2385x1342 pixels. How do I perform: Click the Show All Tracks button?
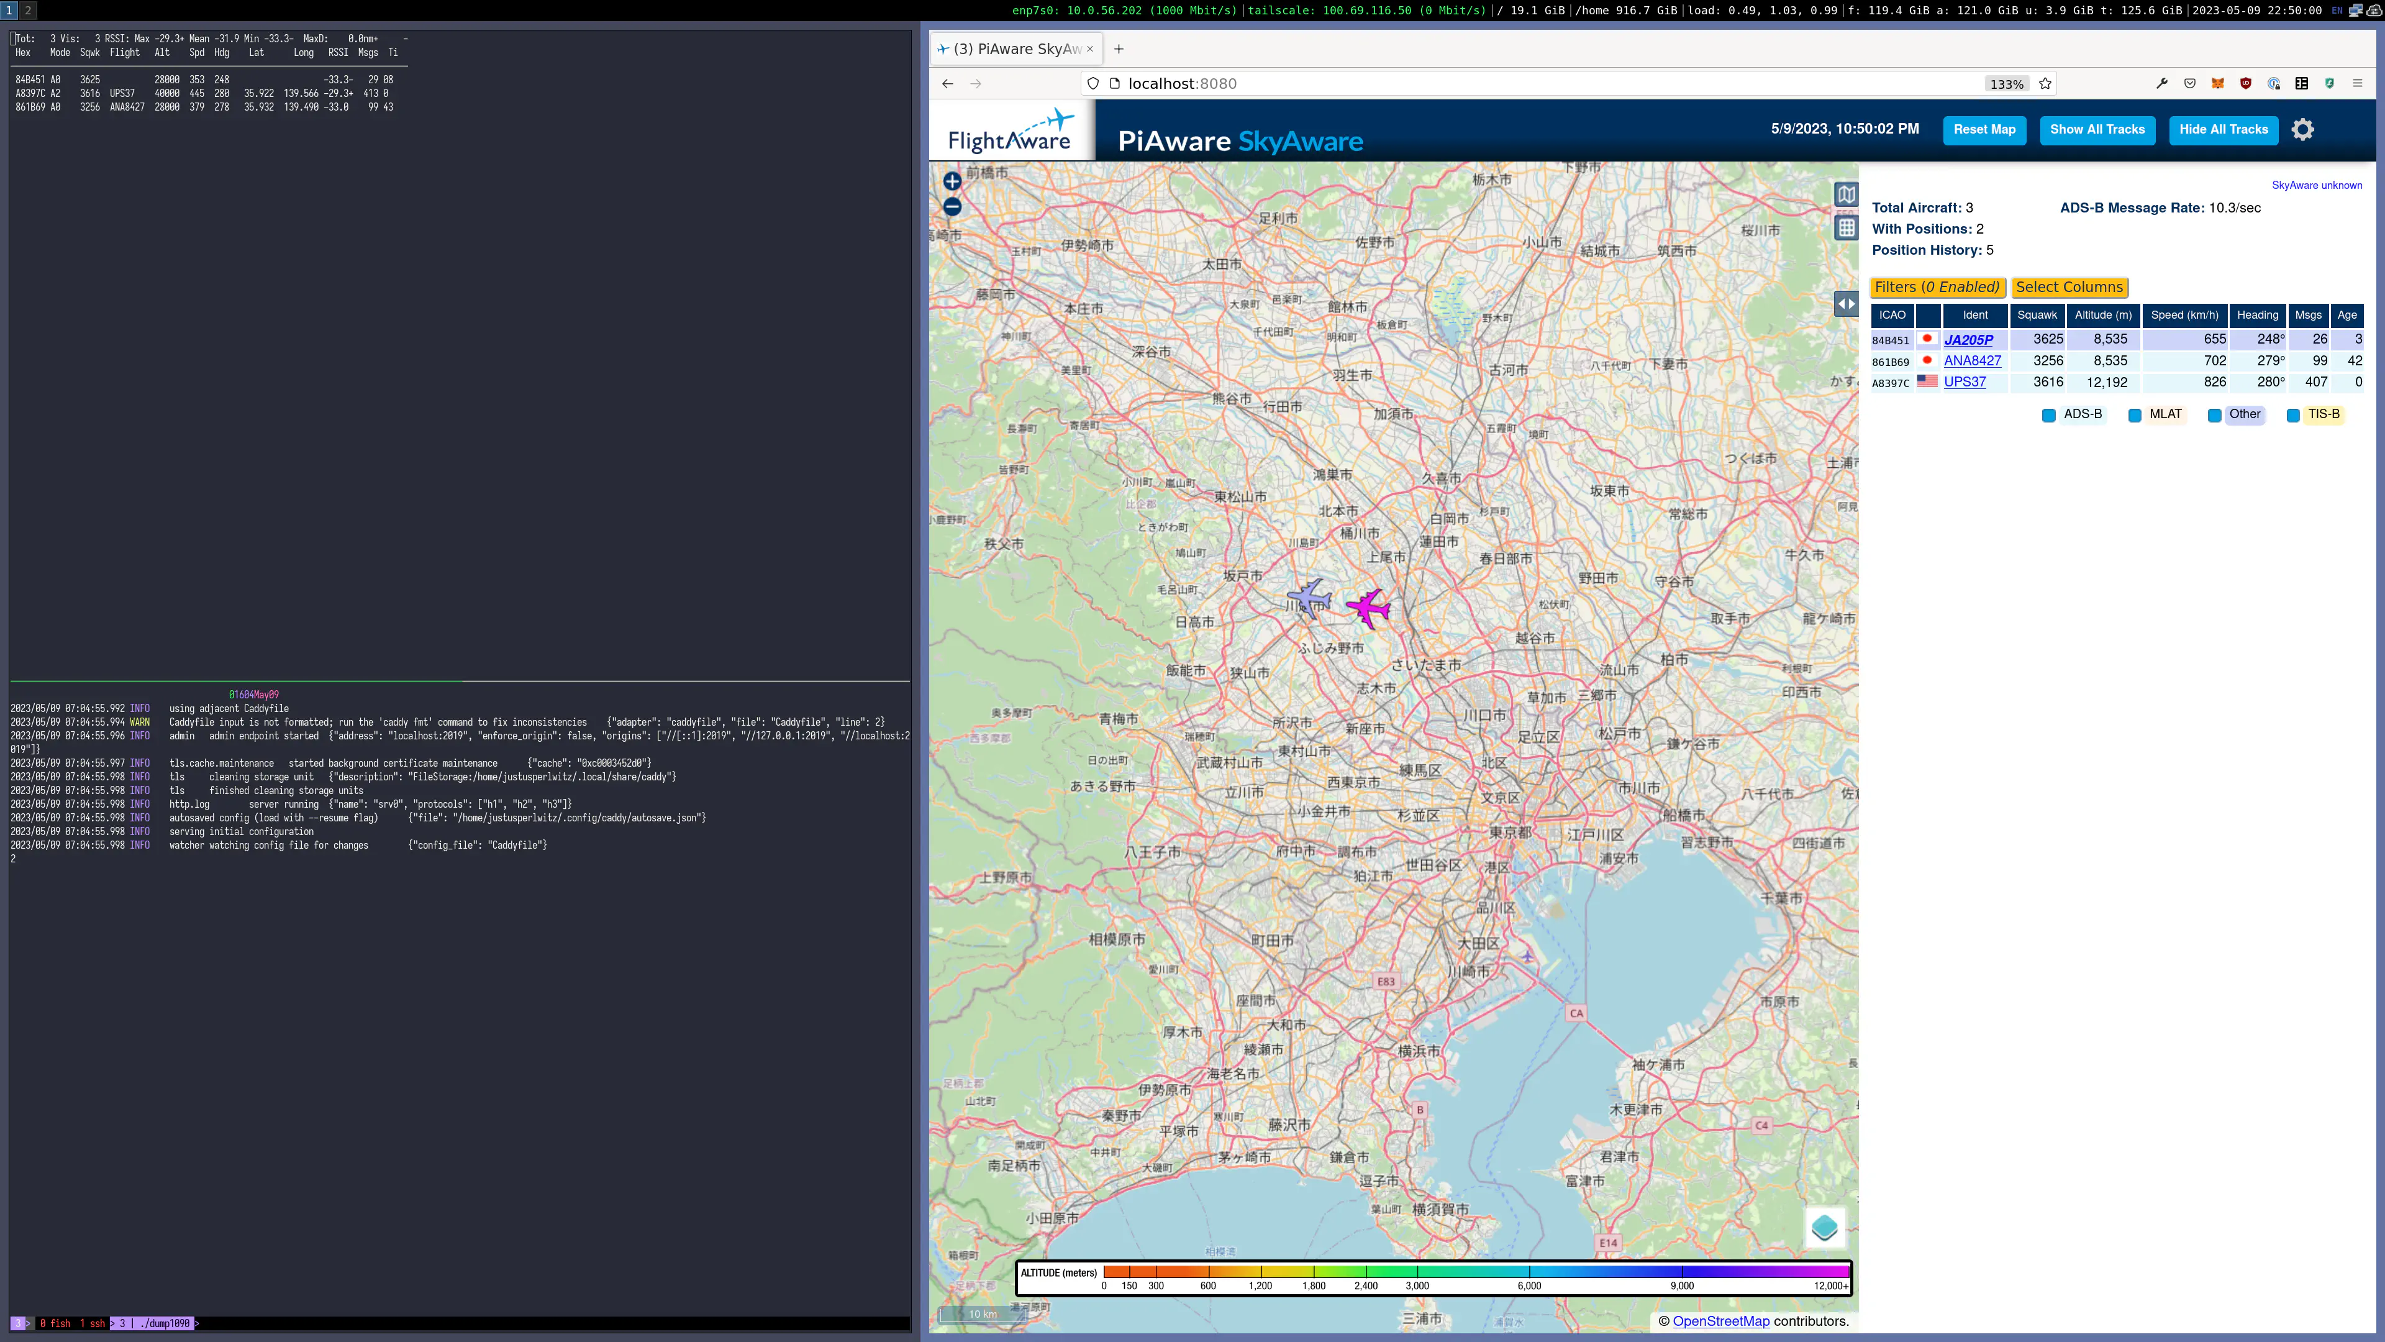pyautogui.click(x=2097, y=130)
